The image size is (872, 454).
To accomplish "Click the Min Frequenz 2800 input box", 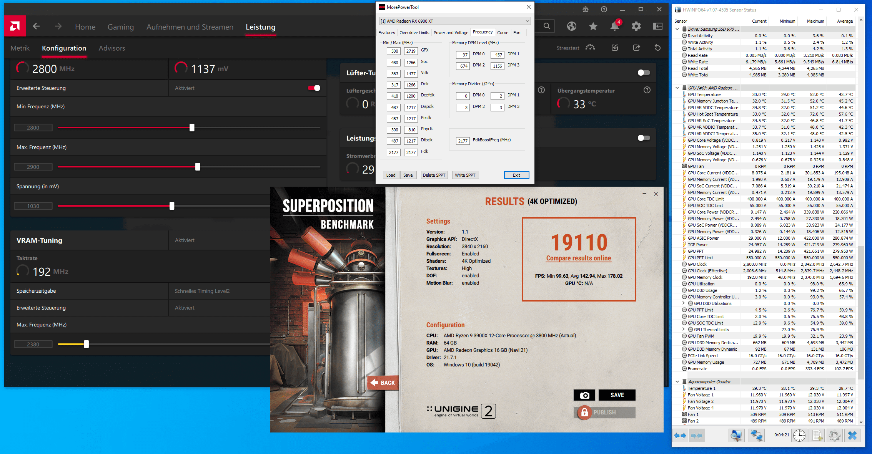I will (x=33, y=128).
